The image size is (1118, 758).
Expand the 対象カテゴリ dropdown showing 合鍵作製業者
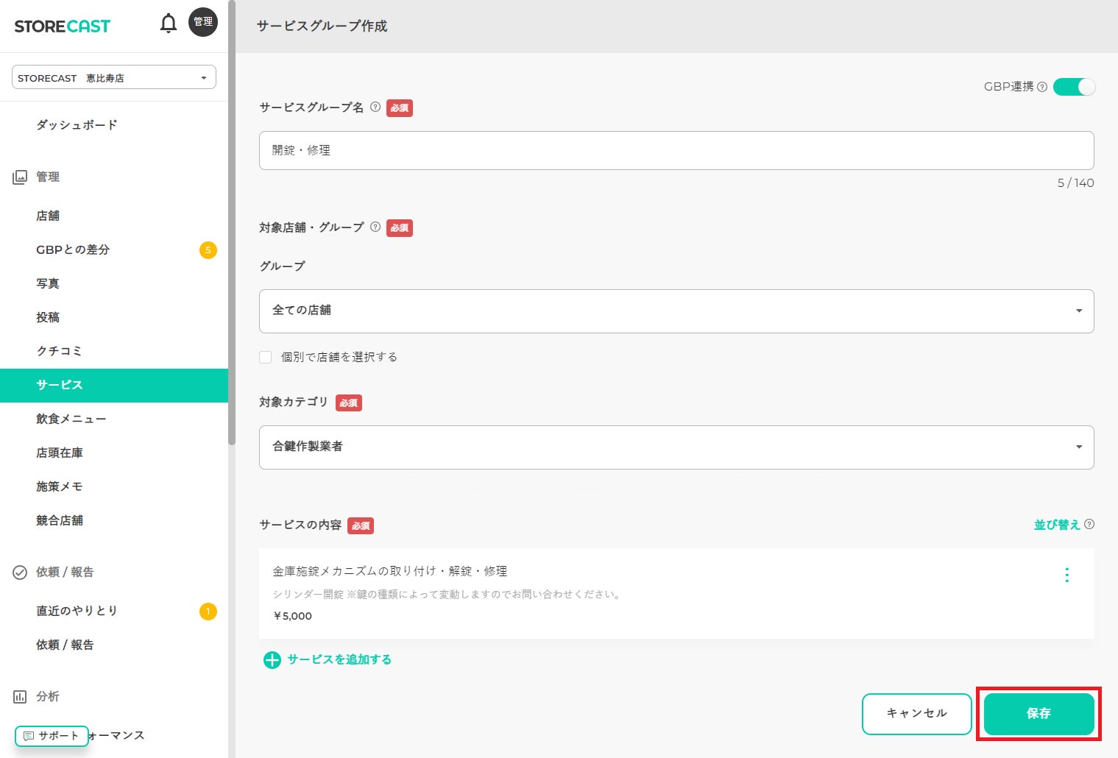[676, 447]
